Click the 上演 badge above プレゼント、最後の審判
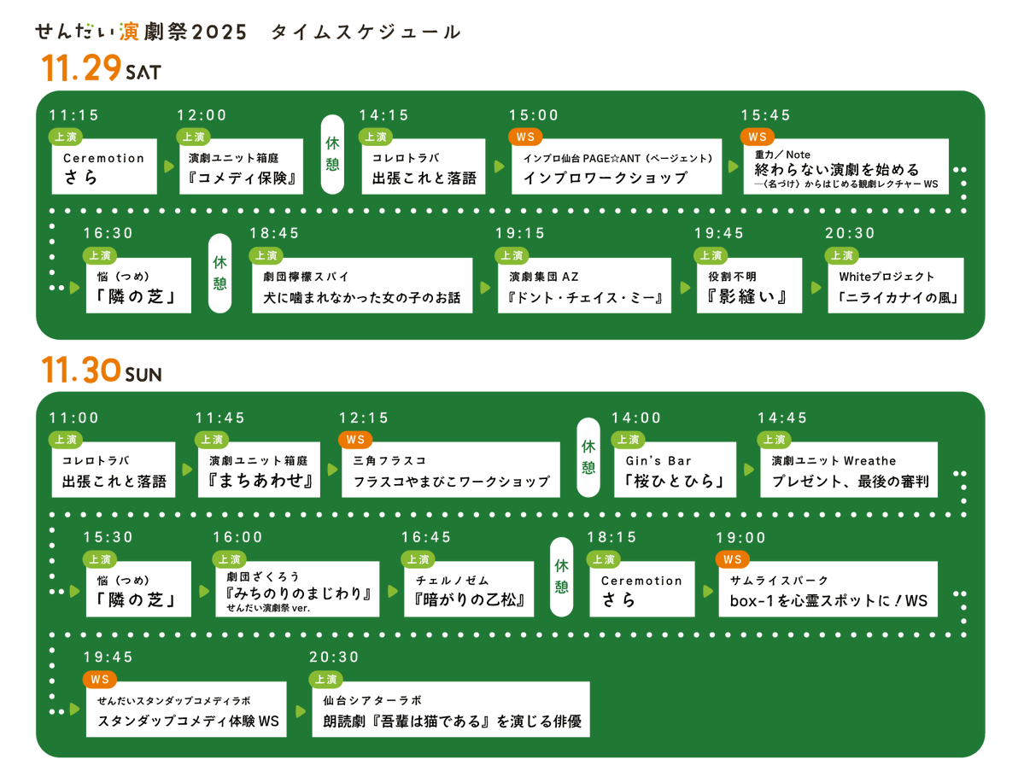 coord(774,440)
